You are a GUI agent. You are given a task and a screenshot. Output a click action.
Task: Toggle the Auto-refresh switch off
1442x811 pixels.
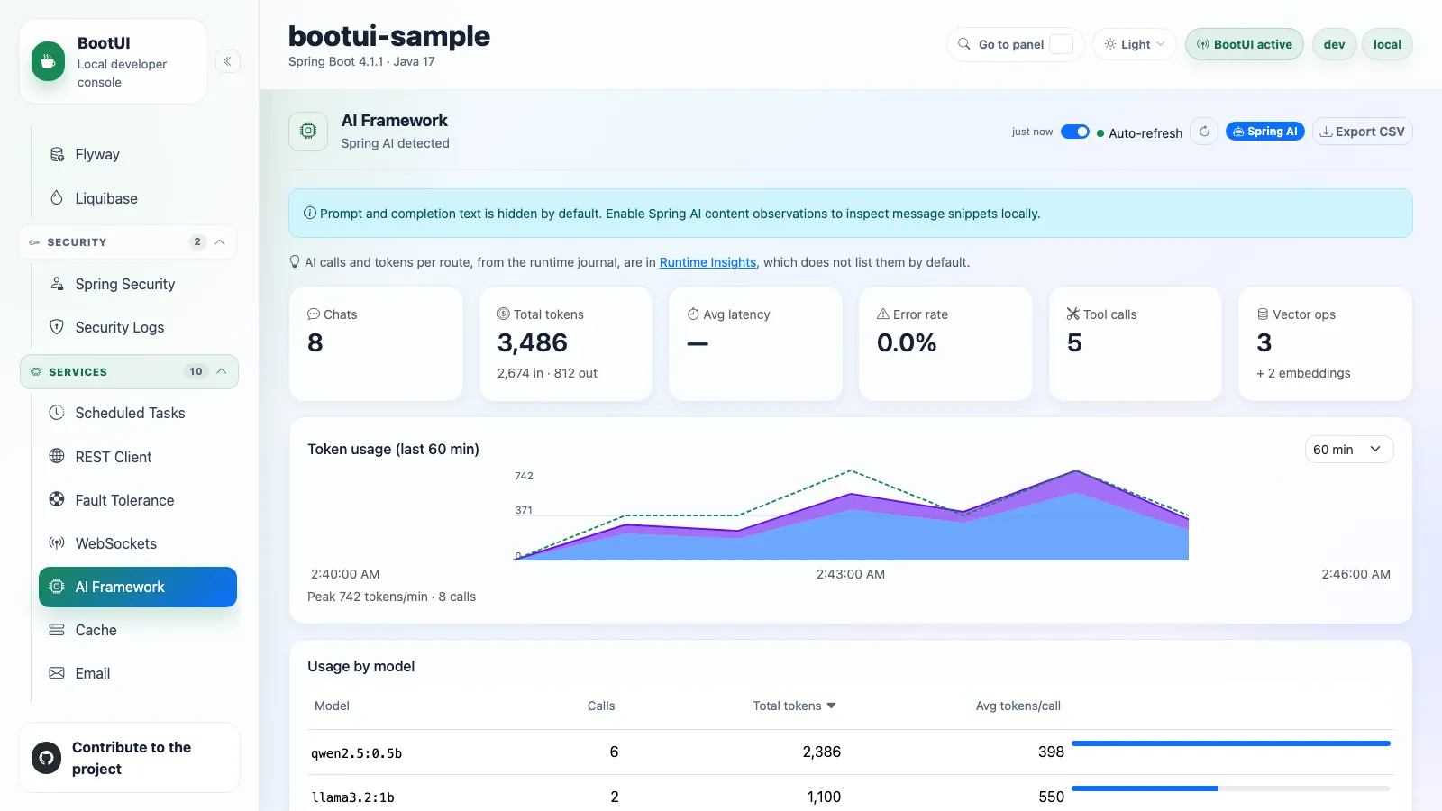click(x=1075, y=132)
